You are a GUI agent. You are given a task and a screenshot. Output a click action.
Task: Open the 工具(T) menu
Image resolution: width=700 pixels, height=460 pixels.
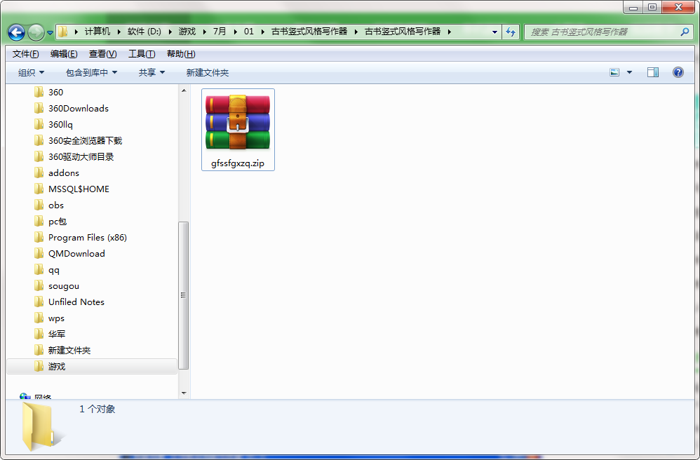(142, 54)
